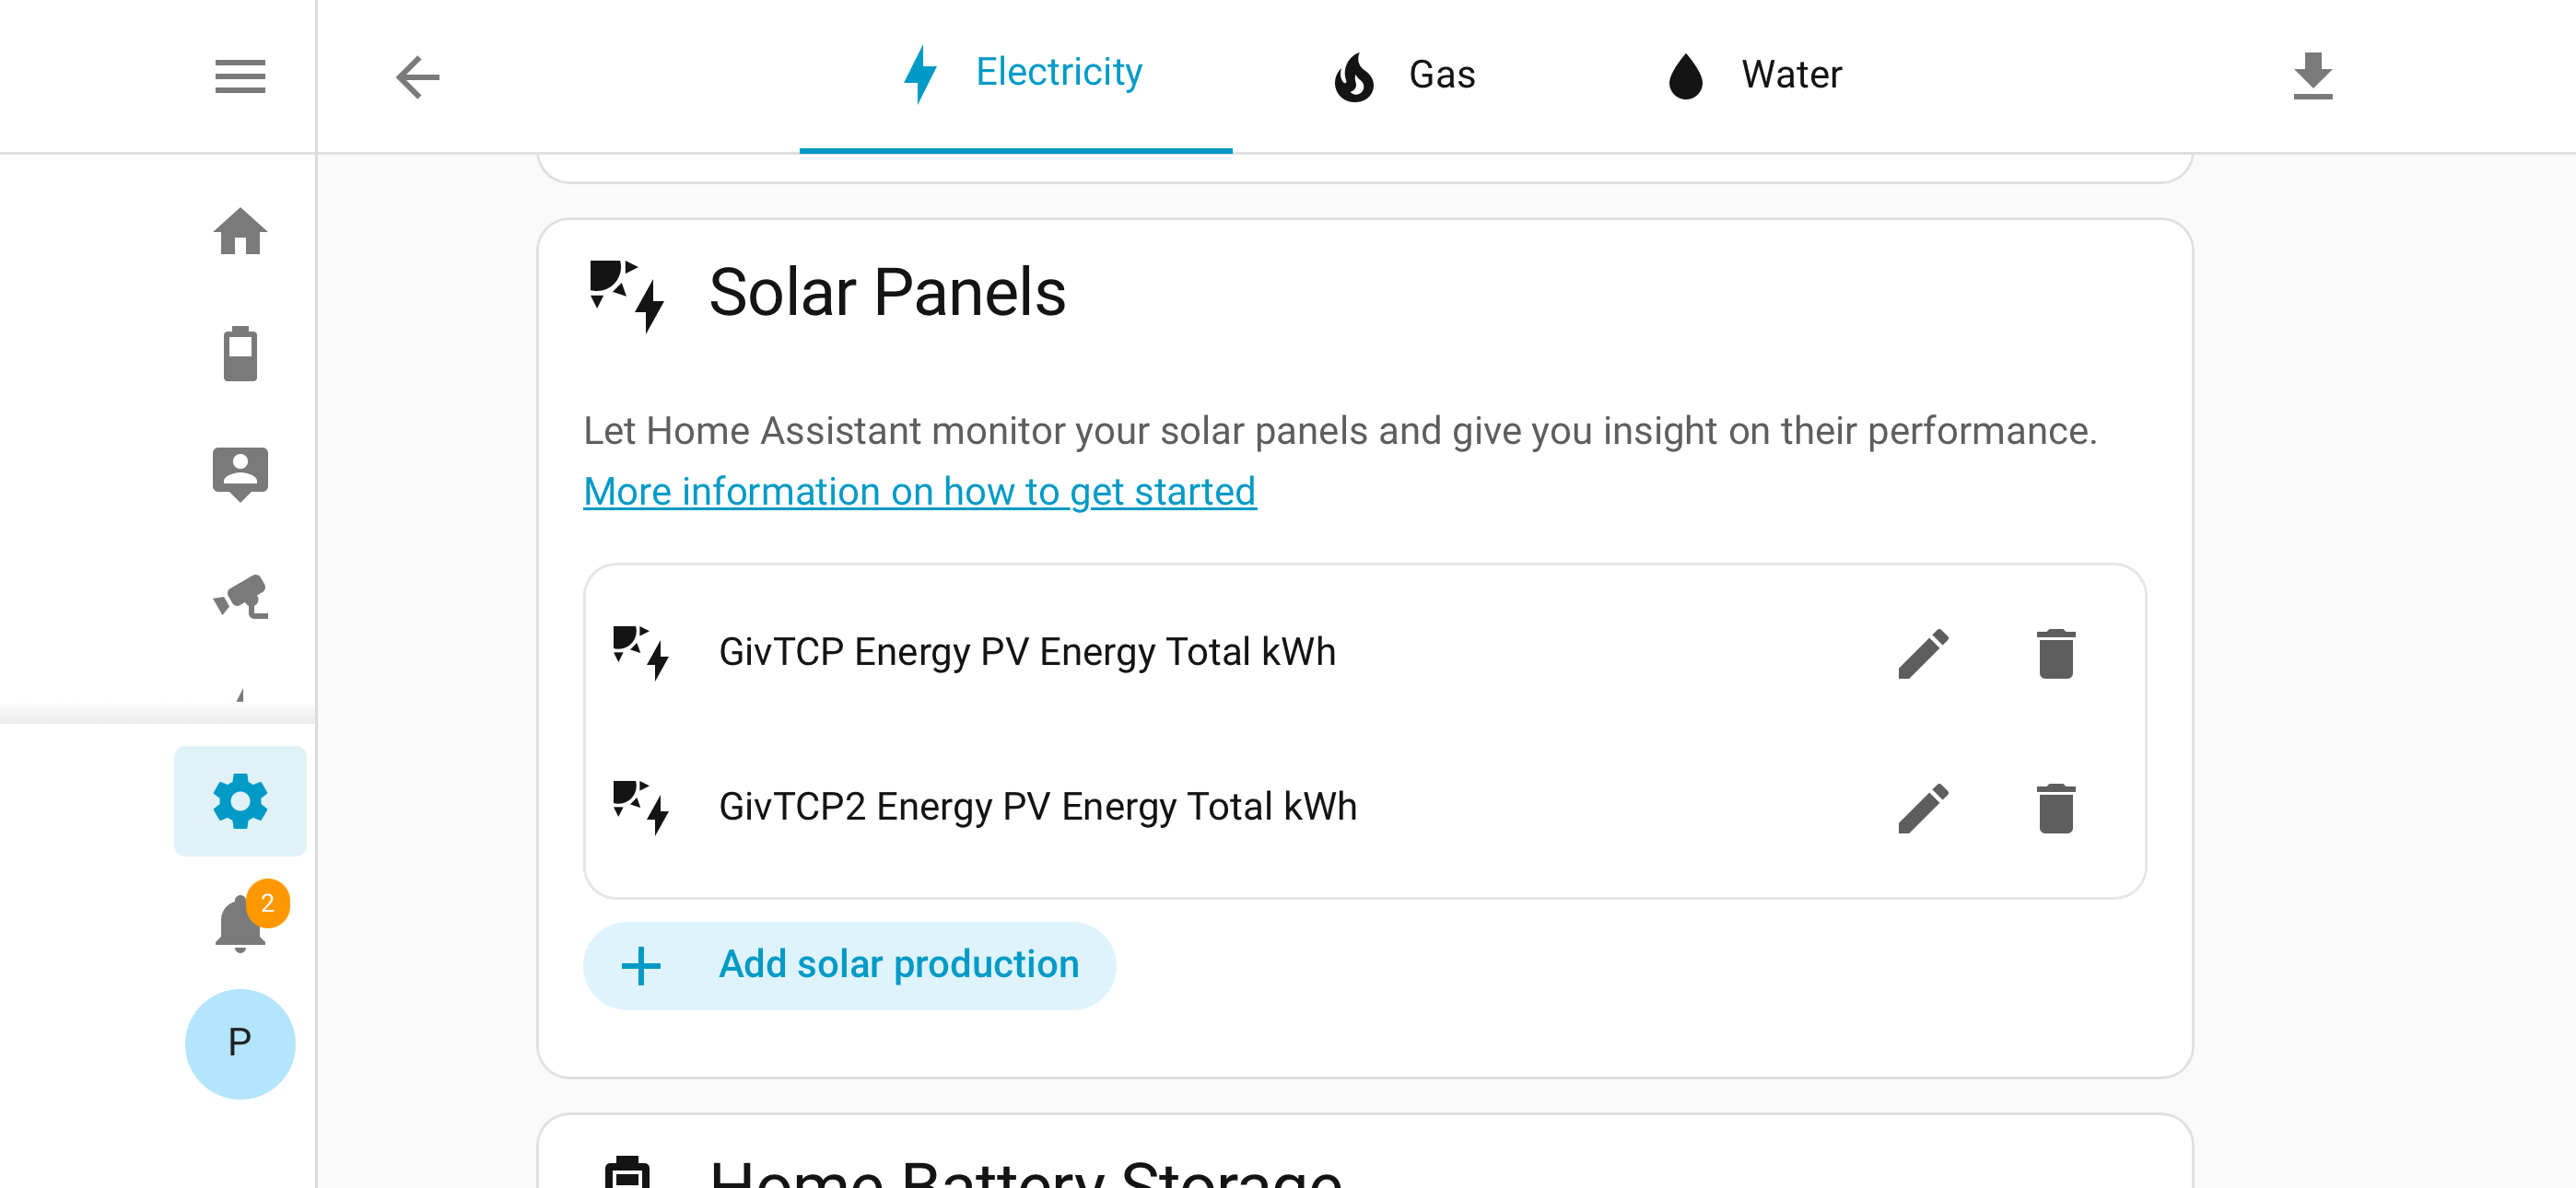Screen dimensions: 2576x1188
Task: Edit GivTCP Energy PV Energy Total kWh
Action: (1923, 653)
